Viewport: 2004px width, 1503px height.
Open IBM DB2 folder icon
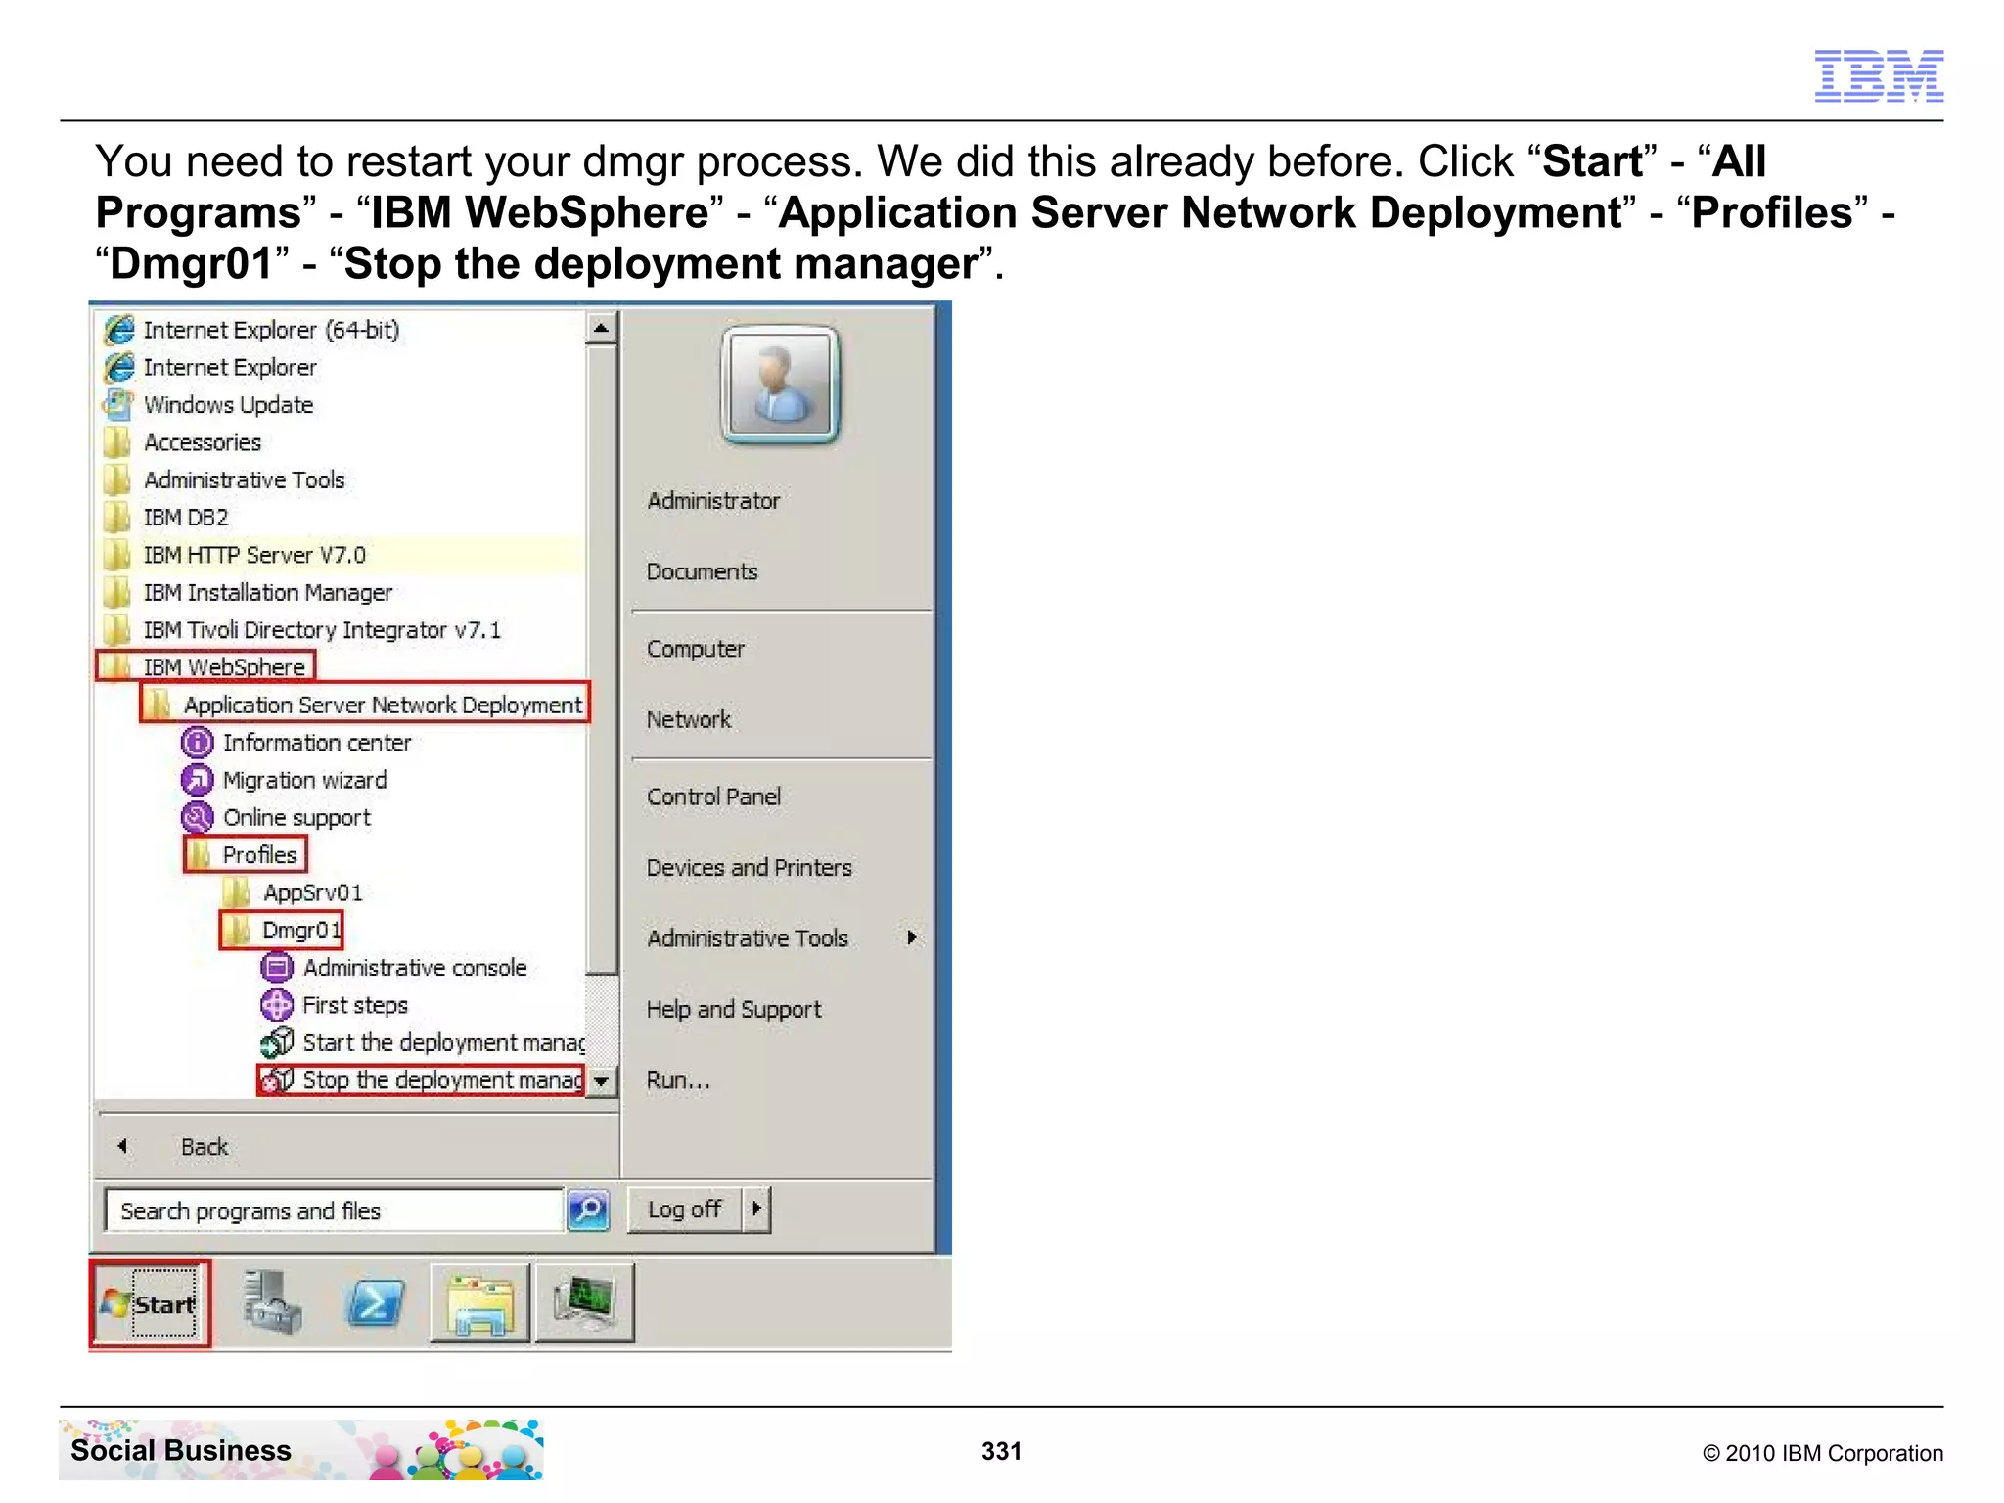[117, 517]
